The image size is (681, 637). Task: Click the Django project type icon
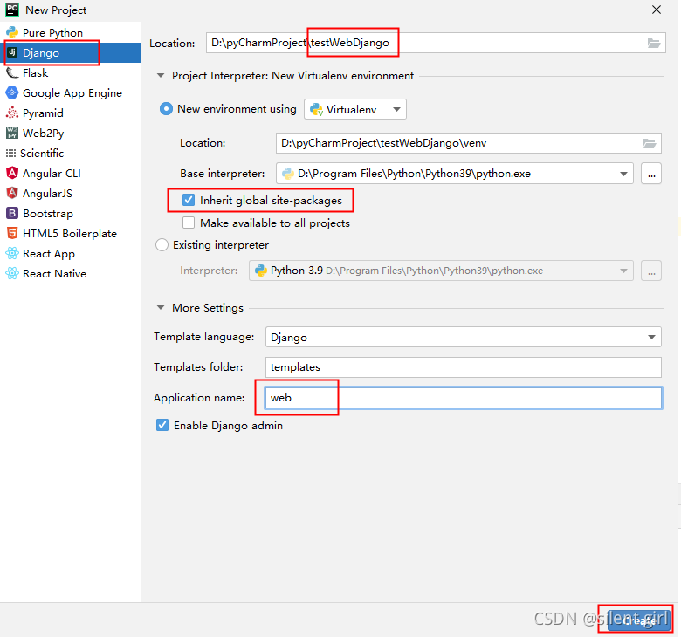point(12,52)
